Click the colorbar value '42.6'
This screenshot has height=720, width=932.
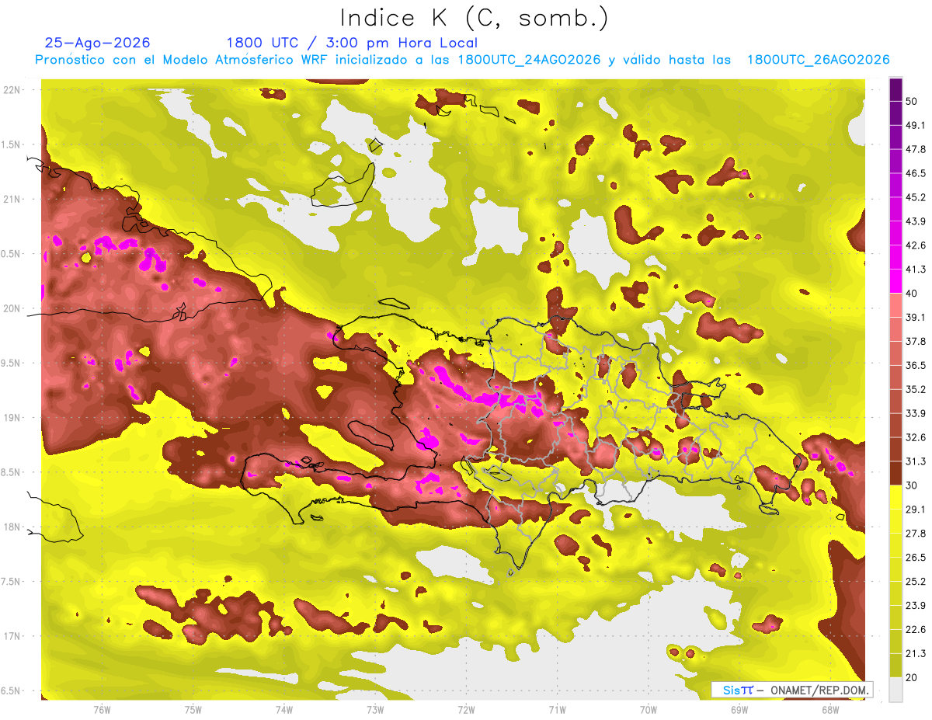(x=915, y=245)
